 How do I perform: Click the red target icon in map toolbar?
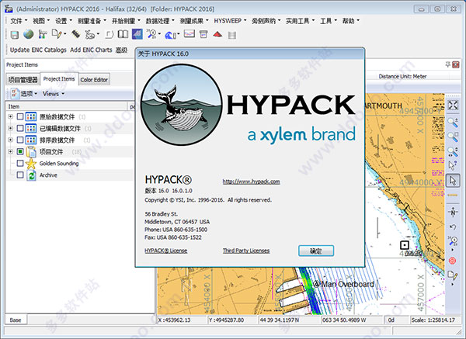[452, 261]
